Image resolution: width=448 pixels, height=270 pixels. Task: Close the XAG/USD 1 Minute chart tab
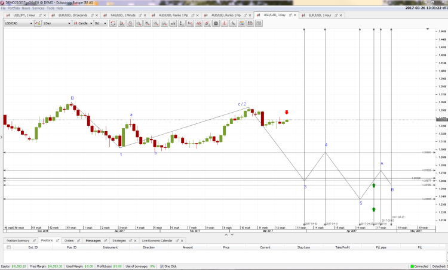145,15
